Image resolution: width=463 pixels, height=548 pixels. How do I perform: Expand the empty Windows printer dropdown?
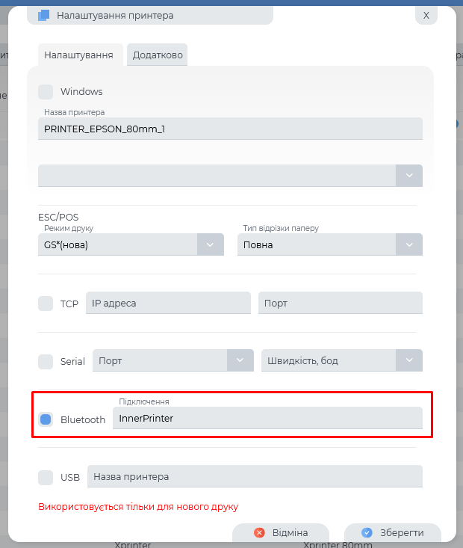coord(408,176)
